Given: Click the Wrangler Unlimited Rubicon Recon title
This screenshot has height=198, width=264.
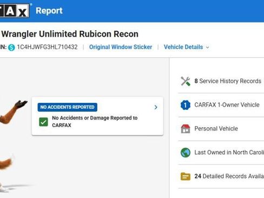Looking at the screenshot, I should tap(70, 34).
